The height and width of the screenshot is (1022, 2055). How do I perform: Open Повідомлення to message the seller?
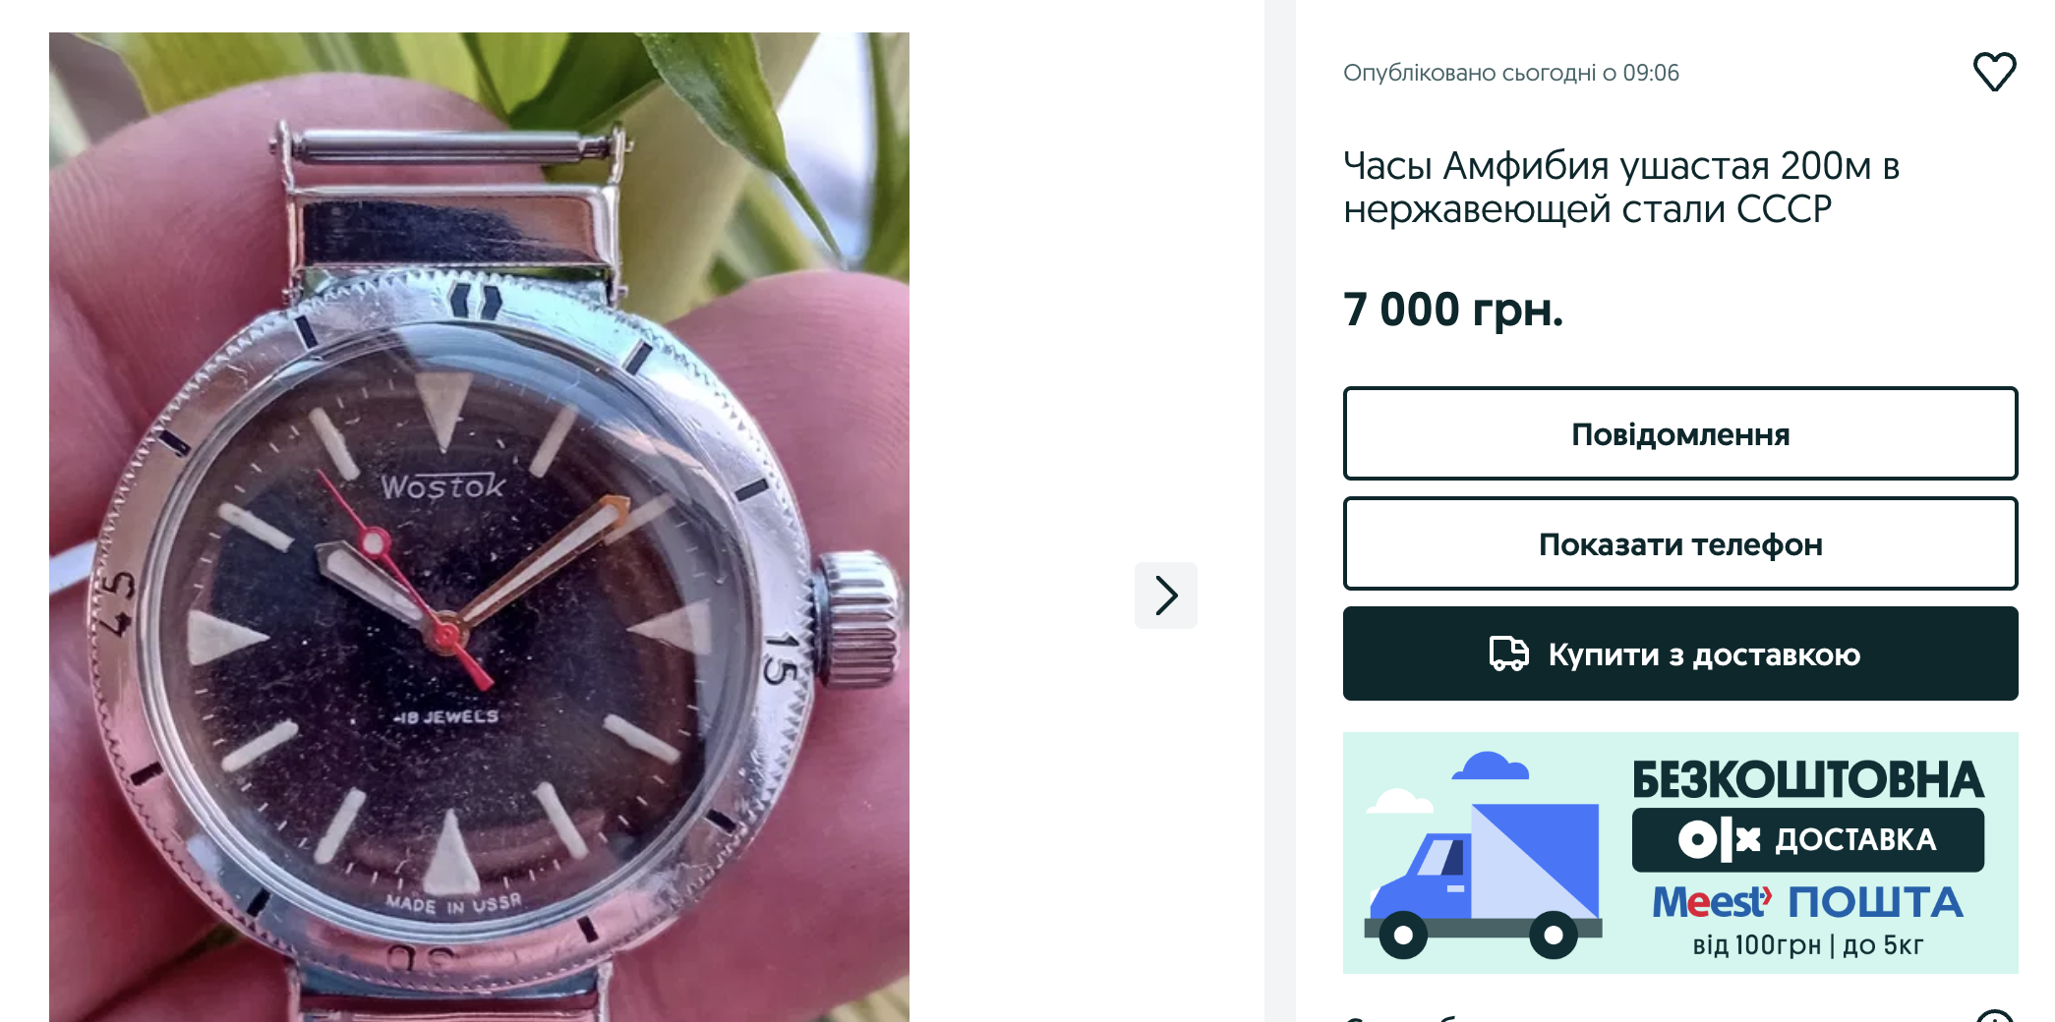tap(1680, 433)
